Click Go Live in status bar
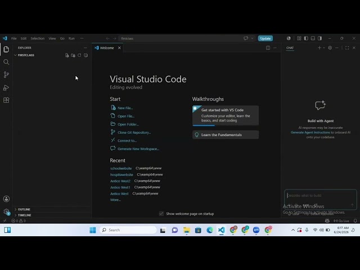Image resolution: width=360 pixels, height=270 pixels. [341, 220]
